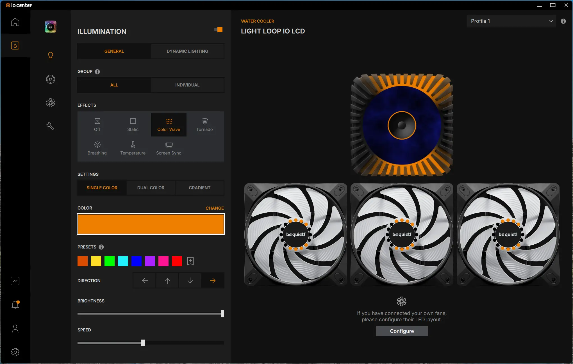
Task: Open the performance monitoring graph icon
Action: click(x=15, y=281)
